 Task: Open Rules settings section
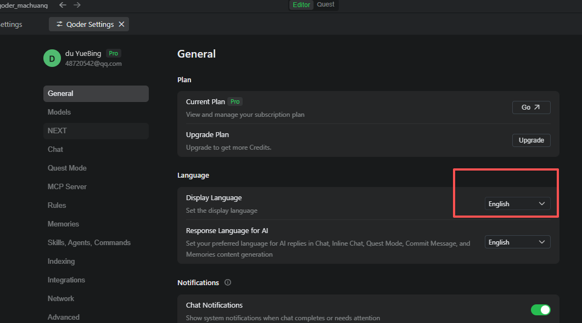(96, 205)
